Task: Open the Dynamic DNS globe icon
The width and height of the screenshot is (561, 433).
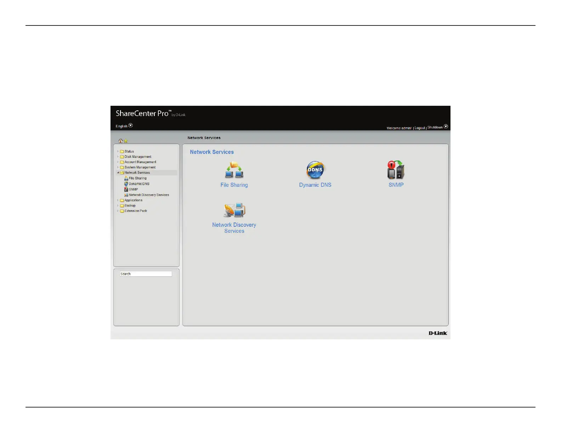Action: tap(315, 170)
